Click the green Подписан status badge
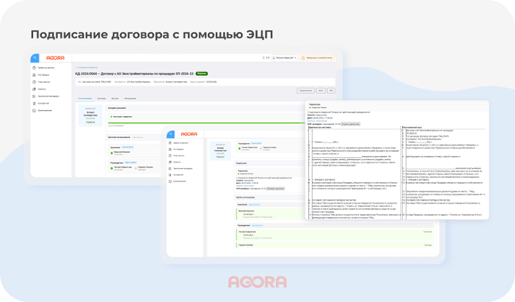 point(202,74)
